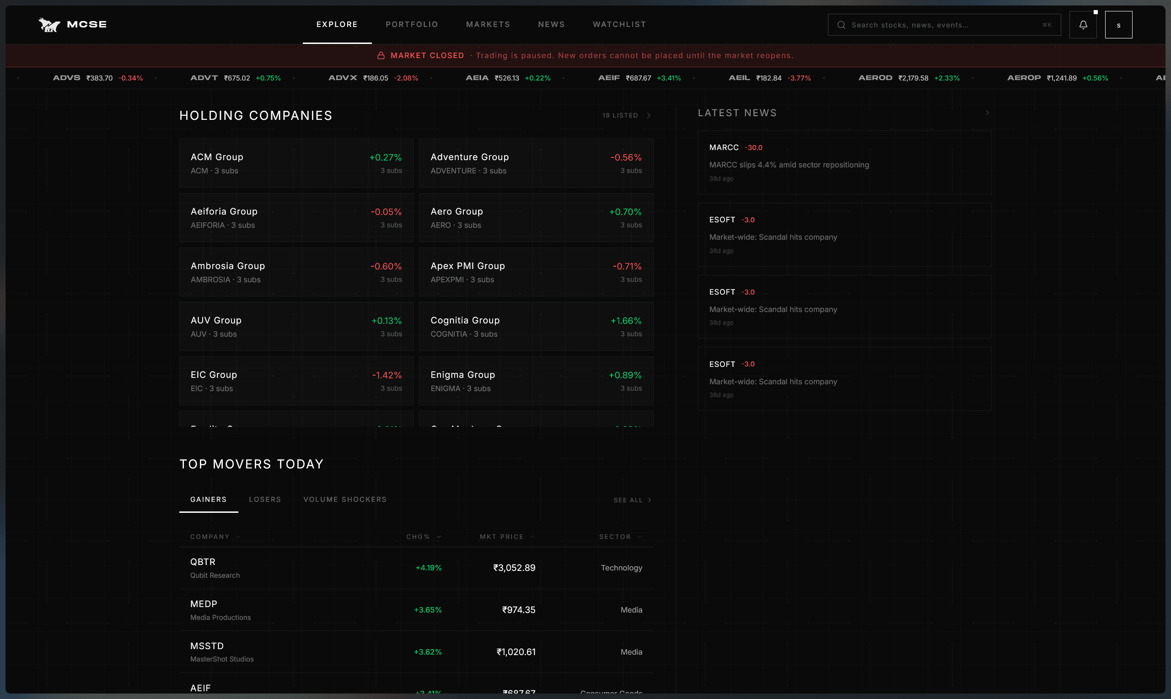Open the EIC Group card
The width and height of the screenshot is (1171, 699).
click(x=296, y=381)
